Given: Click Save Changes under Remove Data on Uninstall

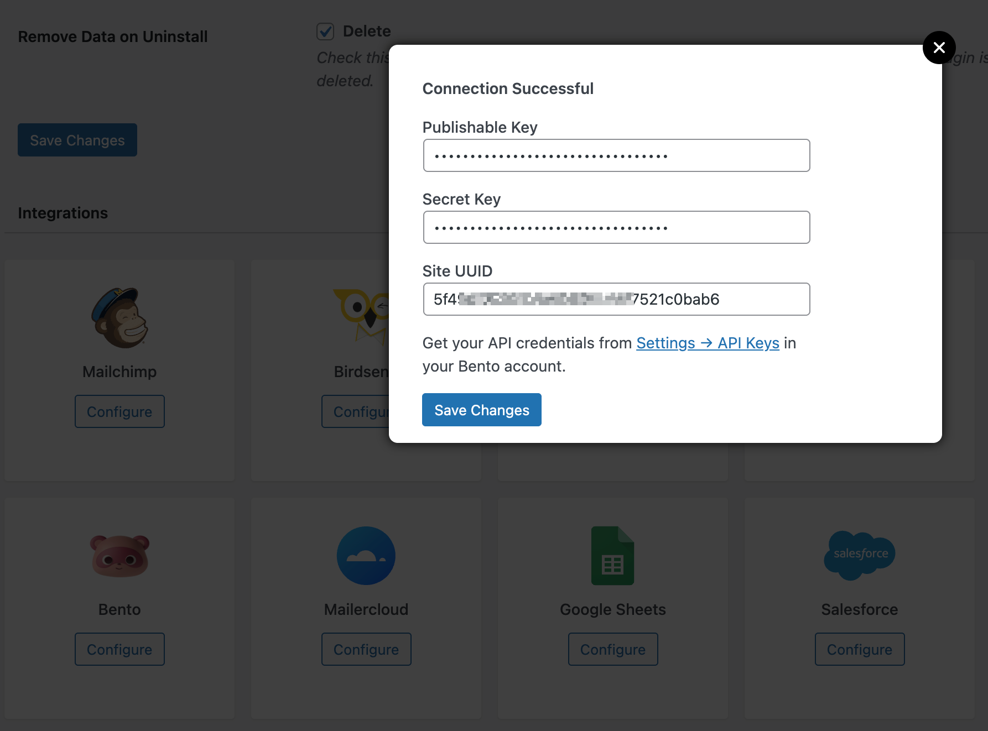Looking at the screenshot, I should (x=77, y=140).
